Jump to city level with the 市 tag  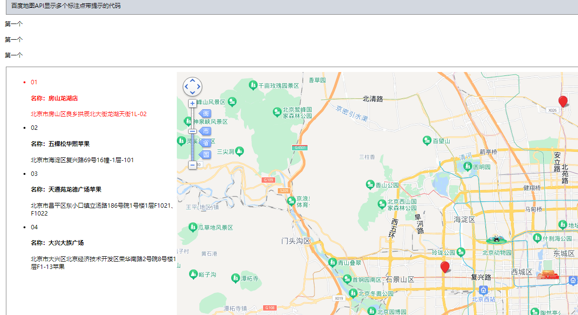[205, 131]
